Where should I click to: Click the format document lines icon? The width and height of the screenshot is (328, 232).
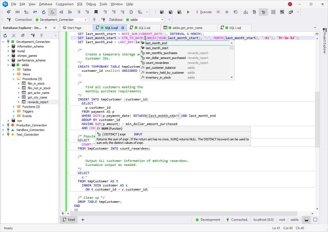tap(79, 12)
